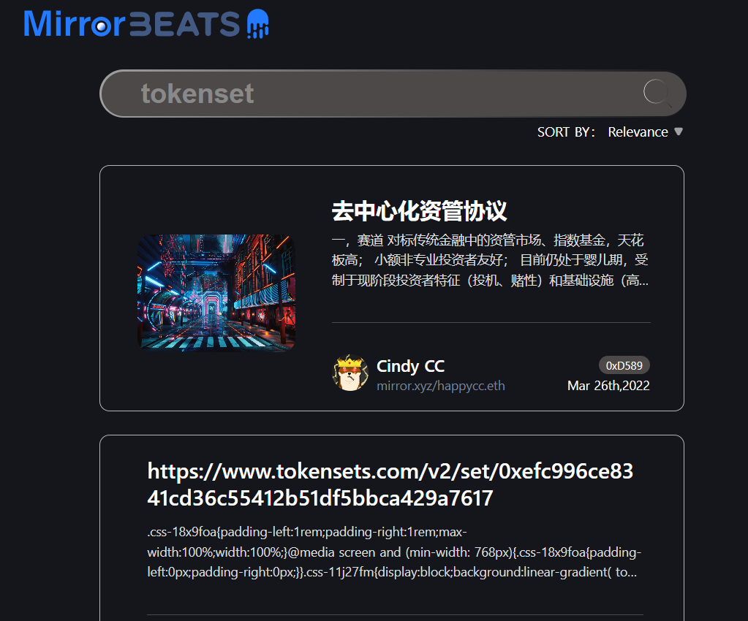Click the 0xD589 address badge
The width and height of the screenshot is (748, 621).
[x=624, y=365]
